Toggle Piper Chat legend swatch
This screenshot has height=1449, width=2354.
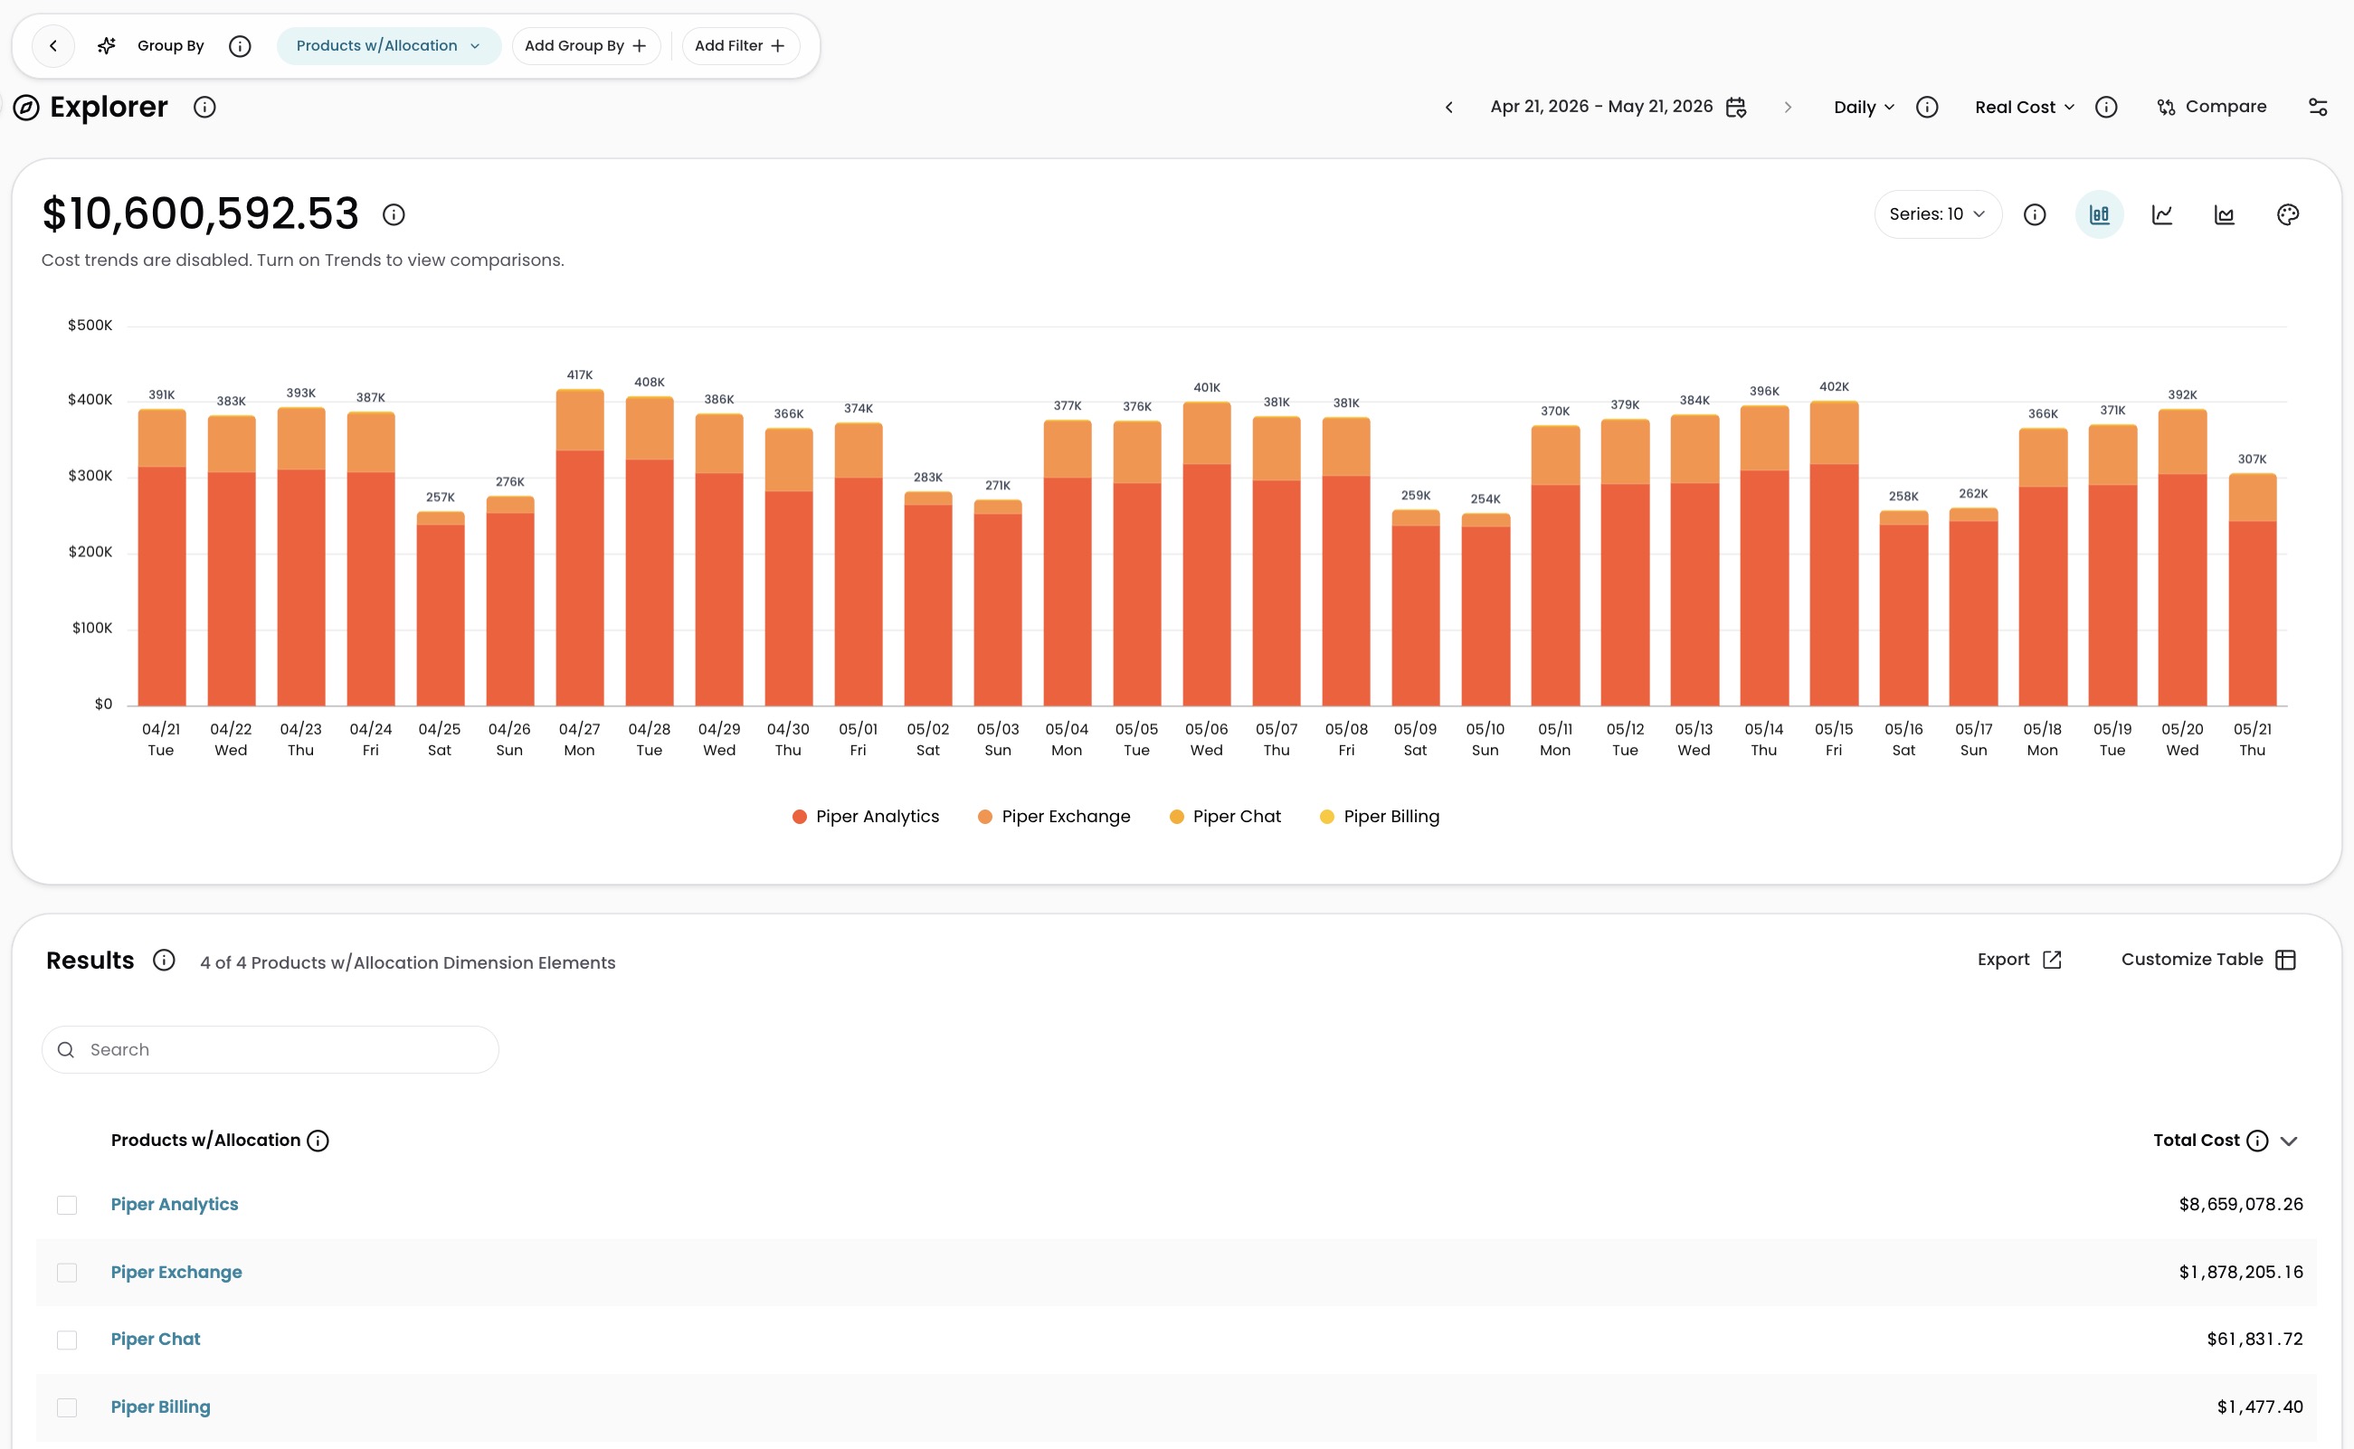[1177, 817]
